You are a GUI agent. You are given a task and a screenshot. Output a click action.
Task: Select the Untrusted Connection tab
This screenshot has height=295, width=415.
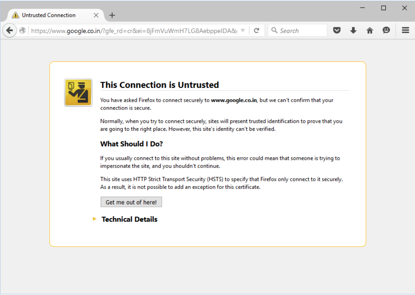tap(55, 15)
